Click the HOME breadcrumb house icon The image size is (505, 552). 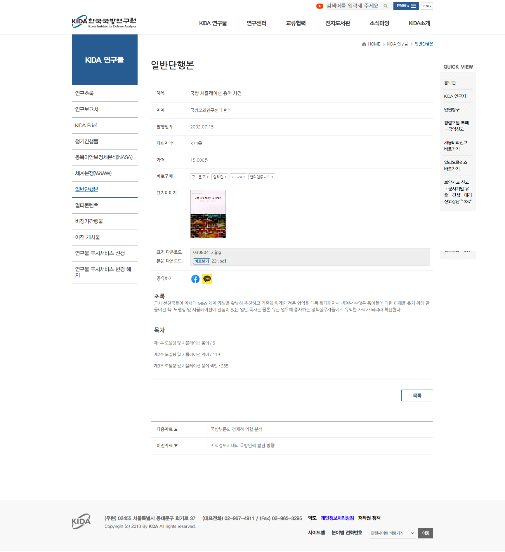[x=364, y=44]
